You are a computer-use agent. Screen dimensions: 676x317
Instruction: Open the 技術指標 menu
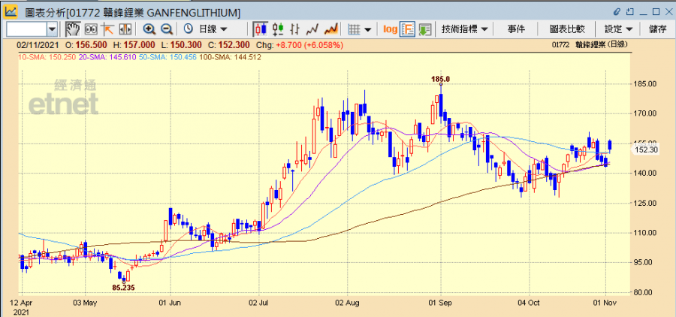coord(465,29)
